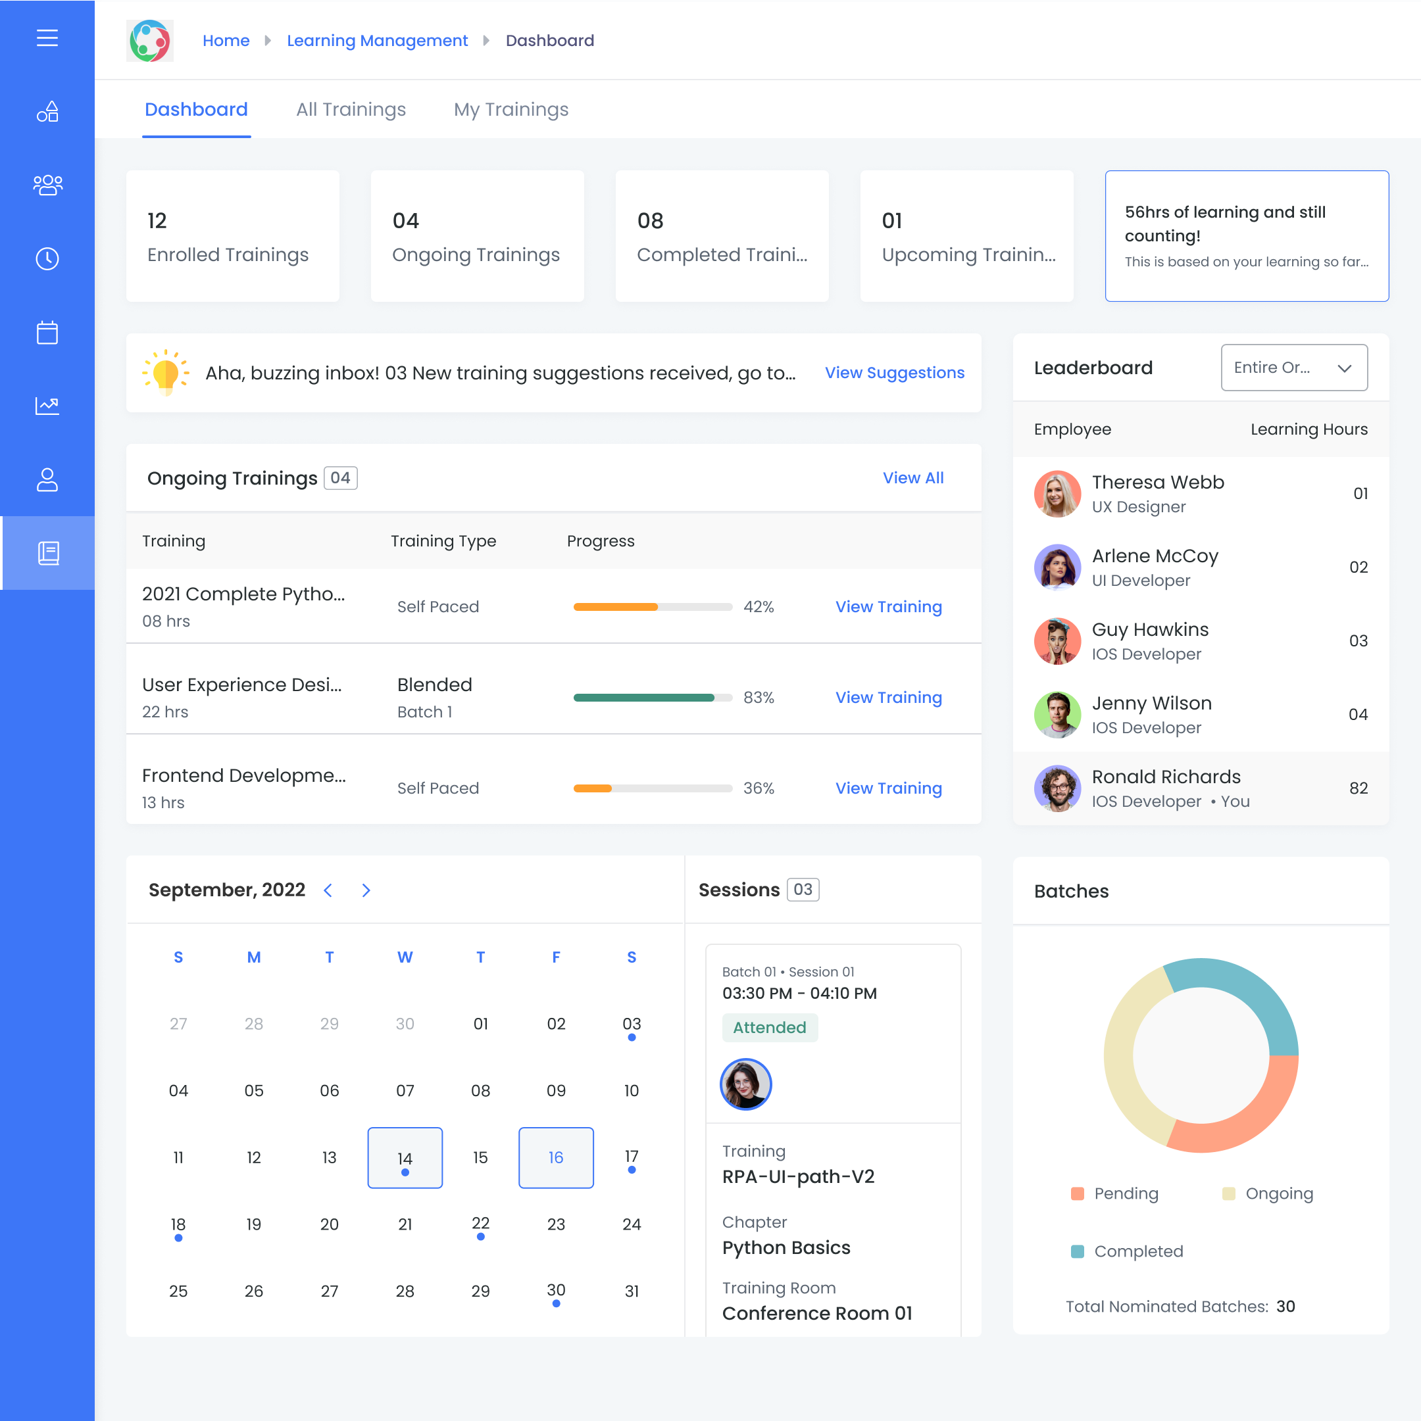Click the View Suggestions link
The height and width of the screenshot is (1421, 1421).
[x=894, y=373]
